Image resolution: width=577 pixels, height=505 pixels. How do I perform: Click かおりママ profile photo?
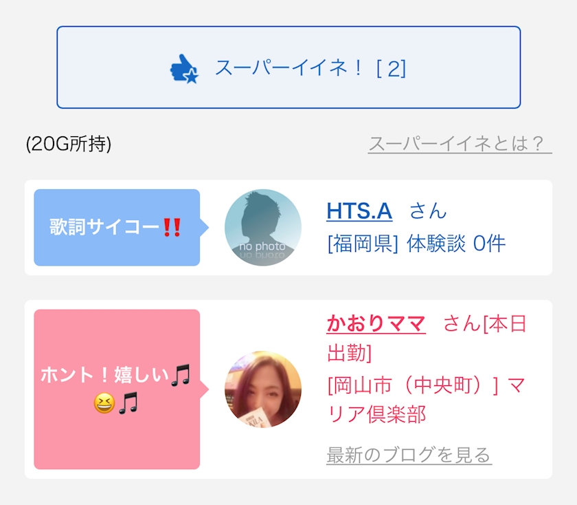tap(262, 389)
